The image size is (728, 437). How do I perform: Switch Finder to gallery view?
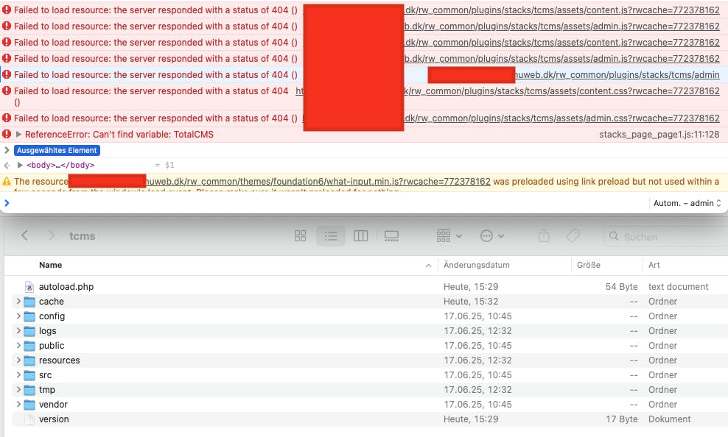391,236
